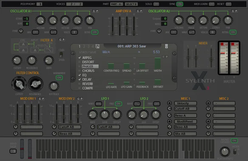Open Oscillator A1 waveform selector

pyautogui.click(x=54, y=32)
